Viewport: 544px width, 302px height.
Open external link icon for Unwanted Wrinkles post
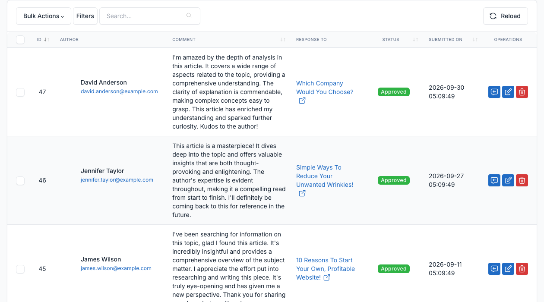click(302, 193)
